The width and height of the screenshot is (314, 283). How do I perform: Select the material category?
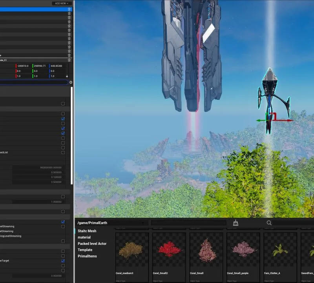(84, 237)
